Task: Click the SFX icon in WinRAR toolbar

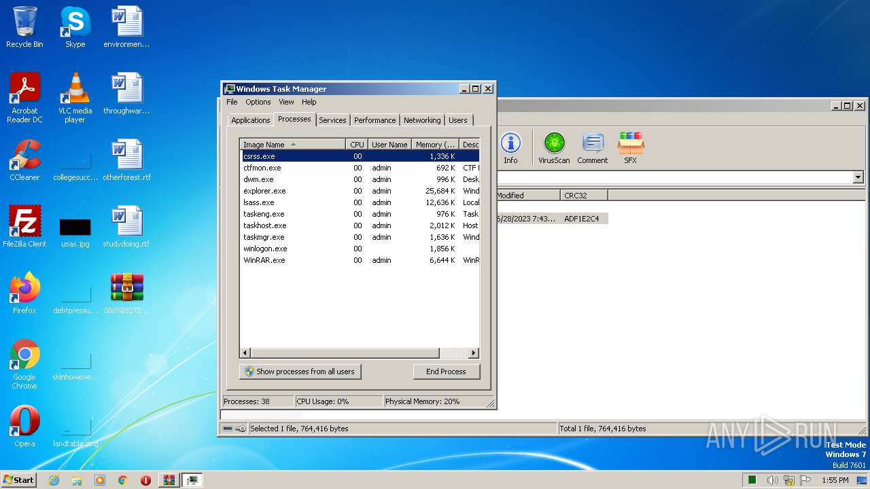Action: (x=631, y=148)
